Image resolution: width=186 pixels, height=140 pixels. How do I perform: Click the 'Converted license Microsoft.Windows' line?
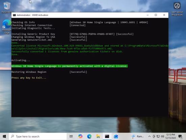click(90, 47)
